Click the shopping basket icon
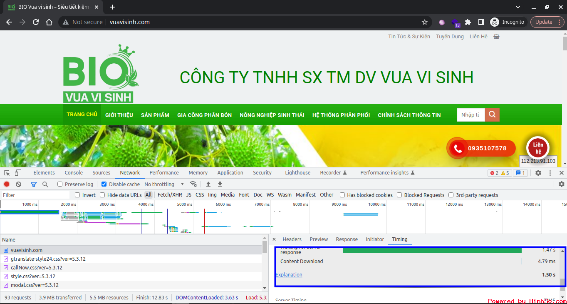 (x=496, y=37)
